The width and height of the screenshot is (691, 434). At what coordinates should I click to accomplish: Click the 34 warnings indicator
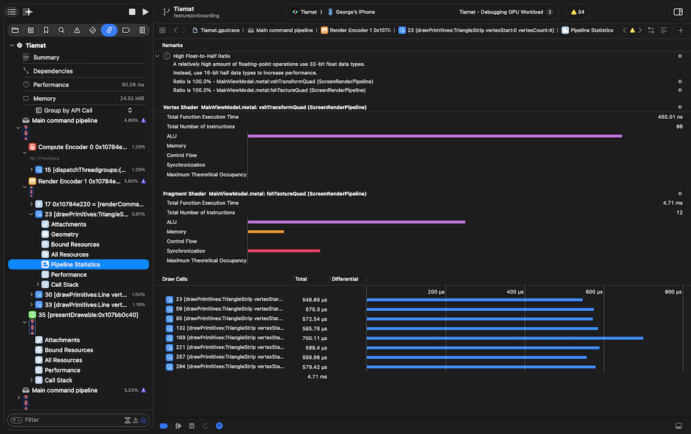[577, 12]
